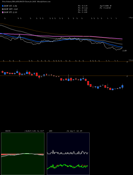Click the 'Pre H: 1.44' high value

83,8
